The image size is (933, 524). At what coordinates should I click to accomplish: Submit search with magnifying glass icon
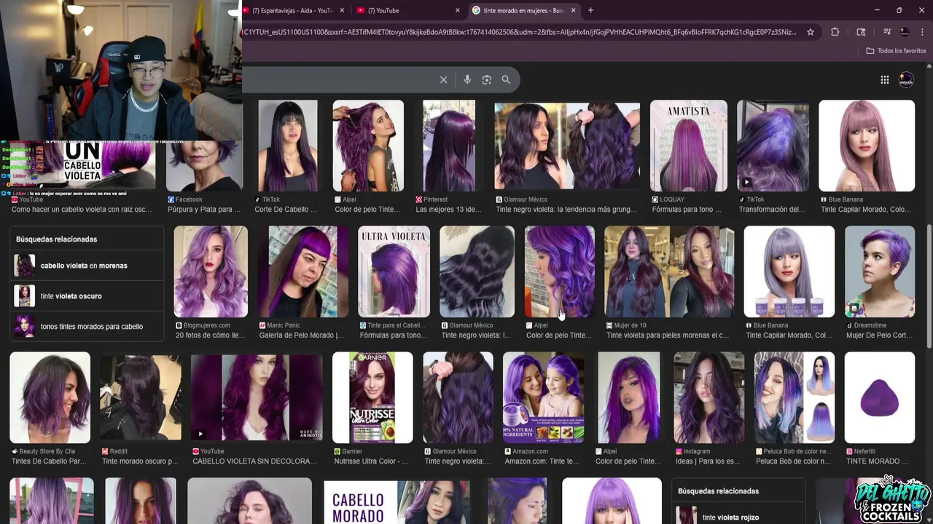pos(506,80)
